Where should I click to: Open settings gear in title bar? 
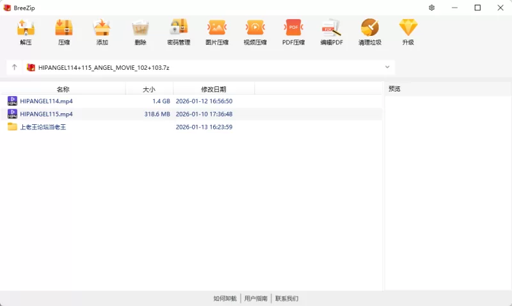pos(431,8)
